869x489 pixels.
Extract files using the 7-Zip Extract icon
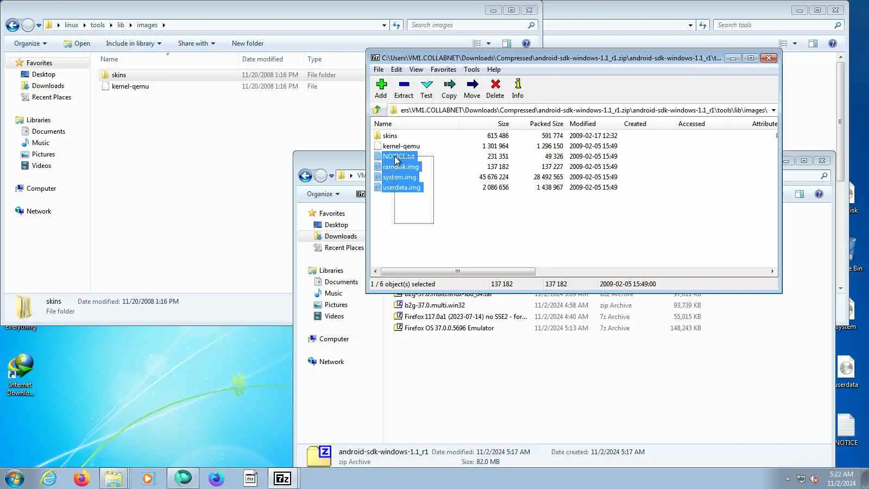[x=404, y=88]
